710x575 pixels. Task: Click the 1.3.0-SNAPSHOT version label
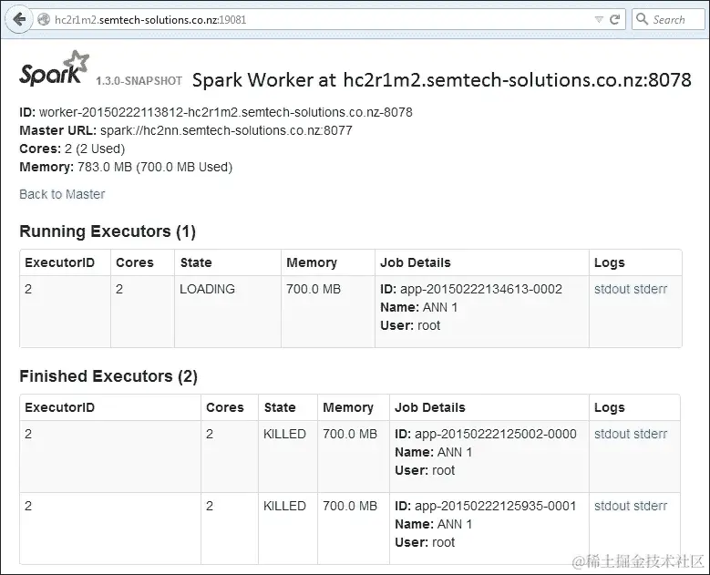tap(139, 81)
